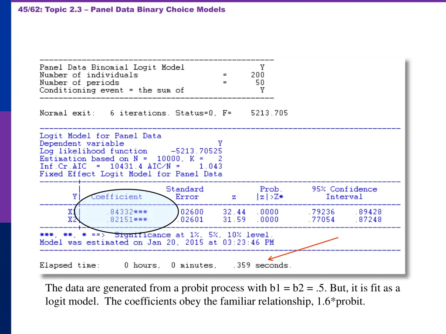Click the slide title Topic 2.3 heading
The width and height of the screenshot is (446, 334).
[x=121, y=9]
